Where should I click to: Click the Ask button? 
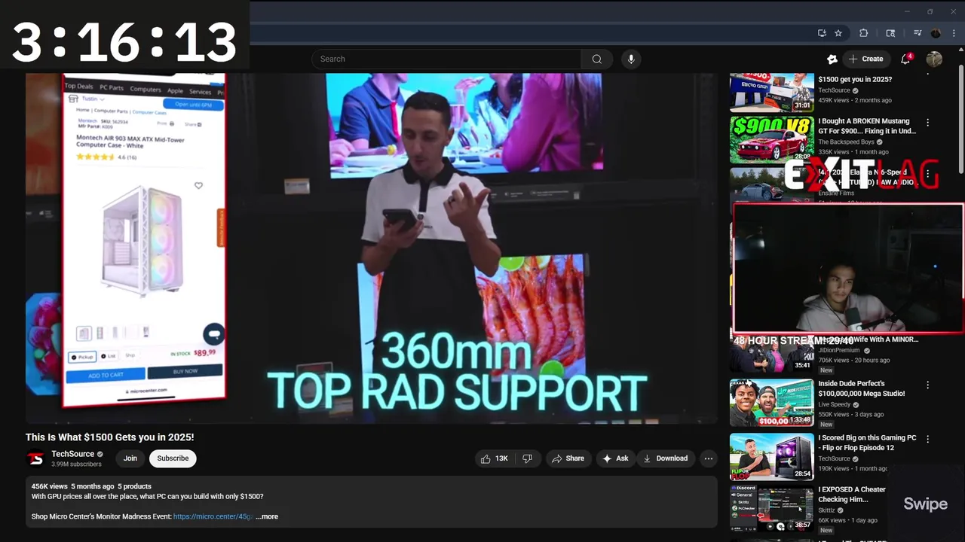pyautogui.click(x=615, y=458)
